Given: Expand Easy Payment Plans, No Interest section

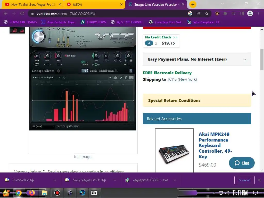Looking at the screenshot, I should [197, 59].
